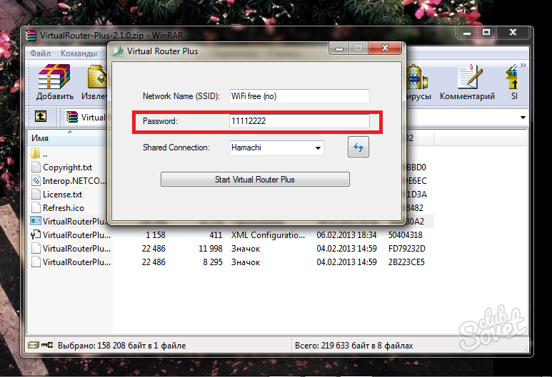Select the parent folder '..' entry

pyautogui.click(x=45, y=154)
